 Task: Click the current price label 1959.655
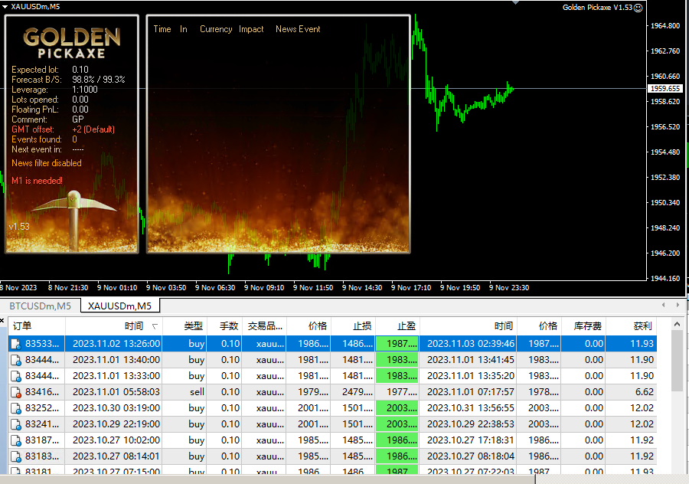tap(665, 88)
